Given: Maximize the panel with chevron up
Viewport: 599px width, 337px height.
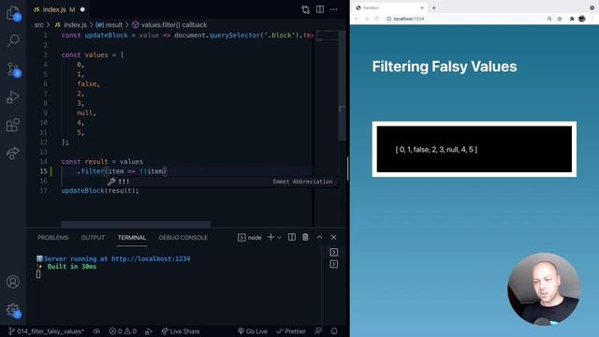Looking at the screenshot, I should [x=320, y=237].
